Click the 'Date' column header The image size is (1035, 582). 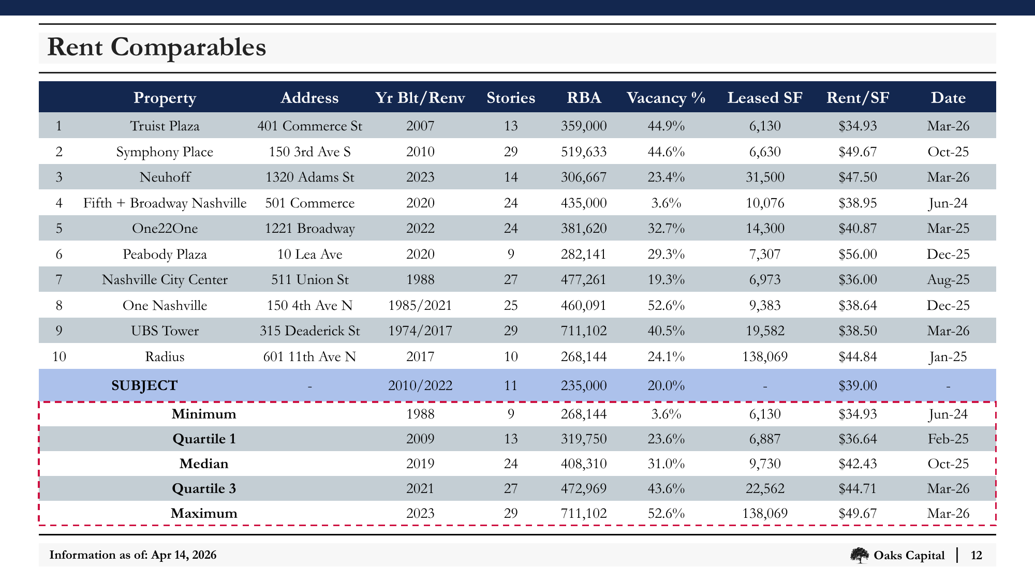(x=948, y=98)
